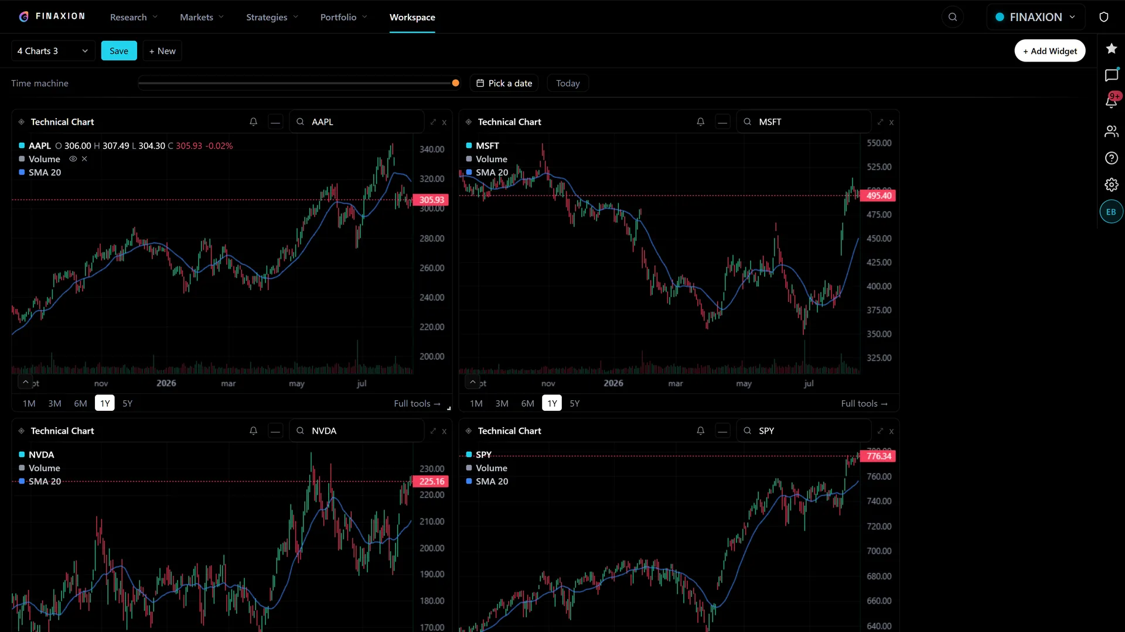Set alert bell on AAPL chart
This screenshot has height=632, width=1125.
tap(253, 122)
